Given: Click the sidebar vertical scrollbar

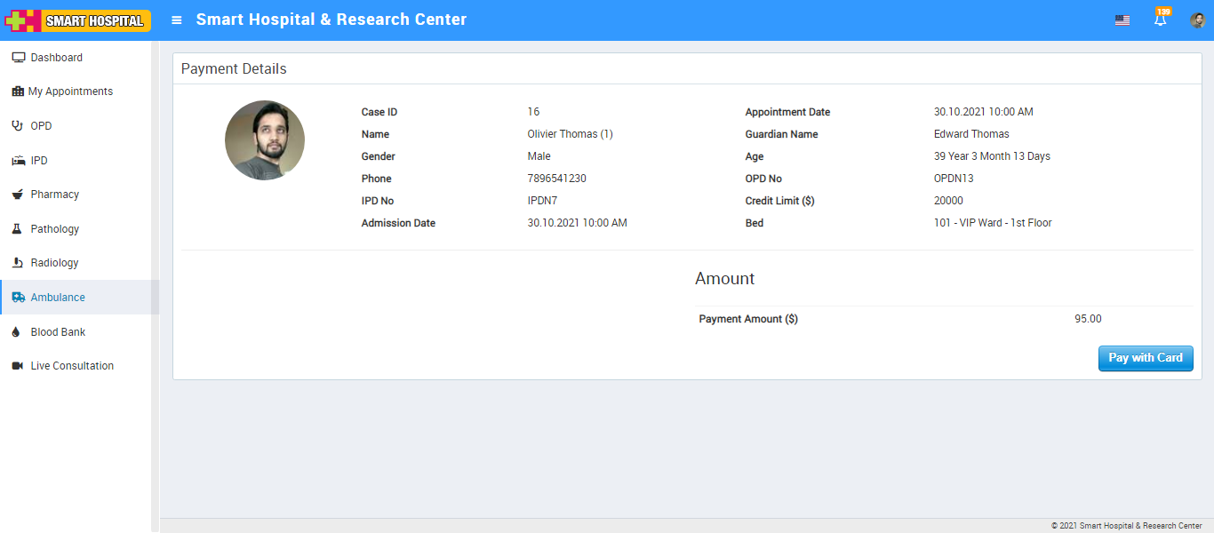Looking at the screenshot, I should pos(156,284).
